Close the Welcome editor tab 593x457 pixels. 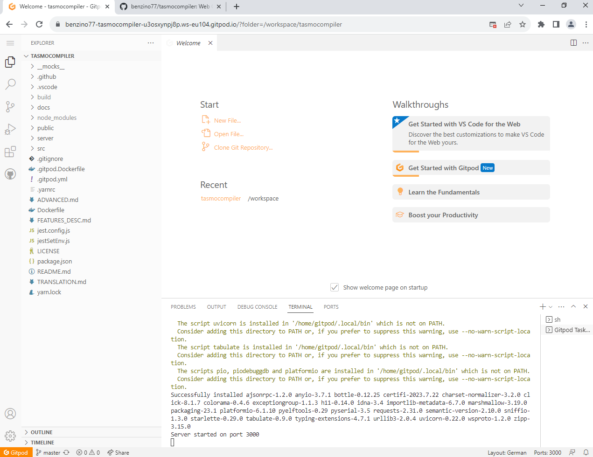[x=210, y=43]
